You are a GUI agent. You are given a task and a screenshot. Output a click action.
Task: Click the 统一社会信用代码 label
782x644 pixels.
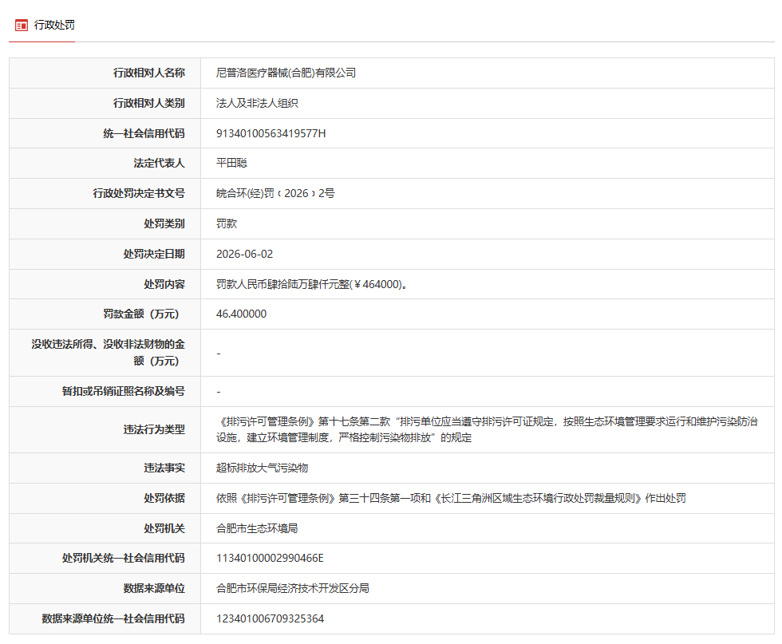pos(144,133)
